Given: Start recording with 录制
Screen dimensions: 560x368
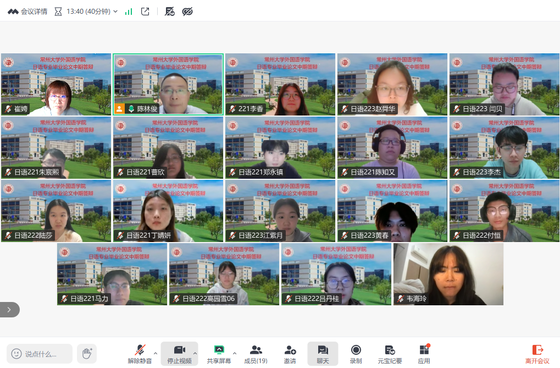Looking at the screenshot, I should click(x=356, y=353).
